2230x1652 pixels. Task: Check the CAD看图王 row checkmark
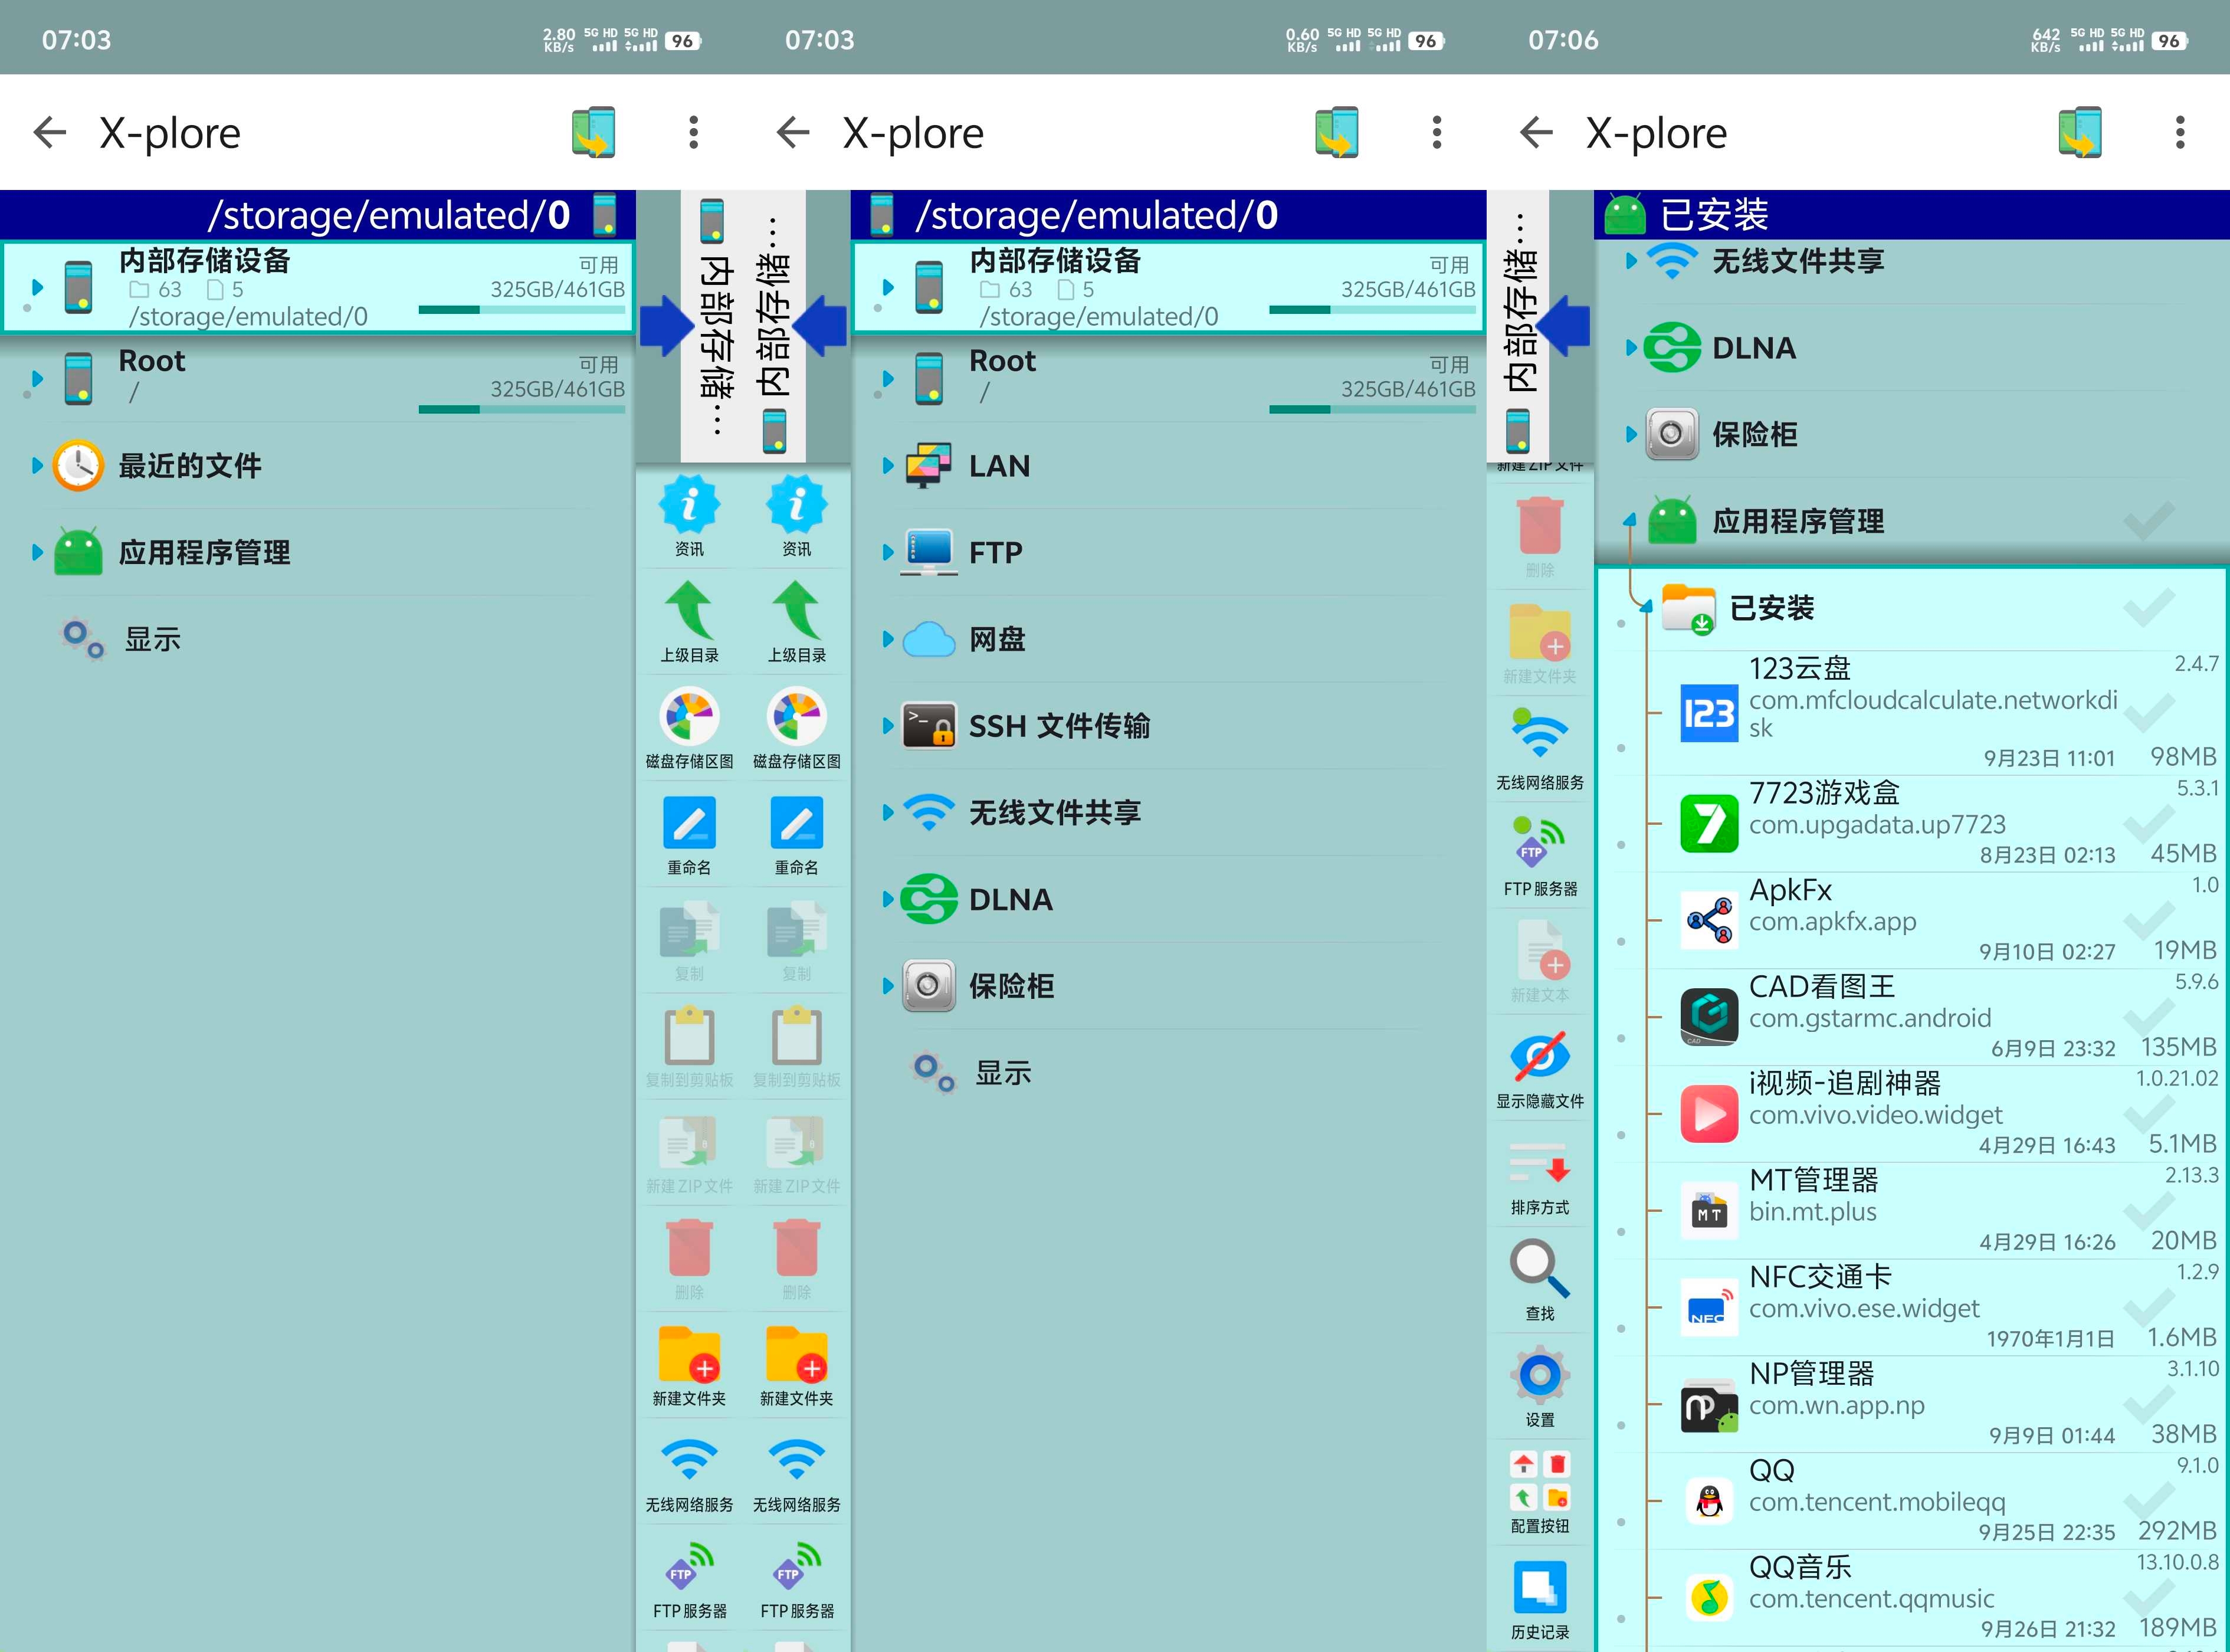[x=2149, y=1017]
